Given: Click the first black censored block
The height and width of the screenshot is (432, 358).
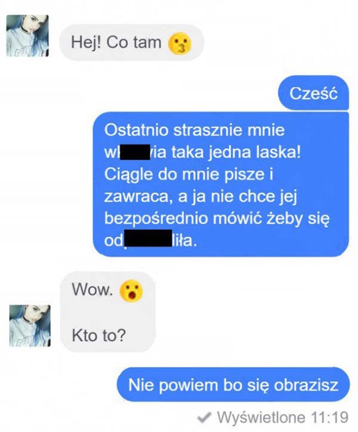Looking at the screenshot, I should (x=135, y=152).
